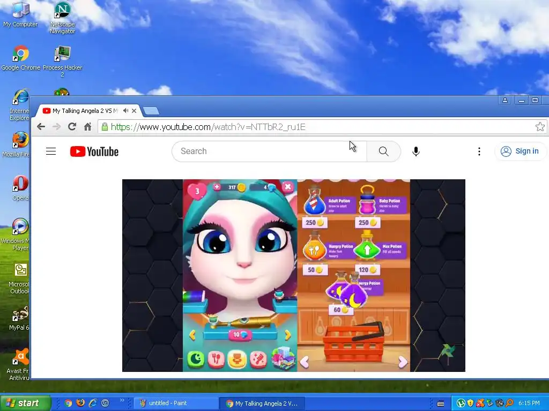The image size is (549, 411).
Task: Submit search with the magnifier button
Action: click(384, 151)
